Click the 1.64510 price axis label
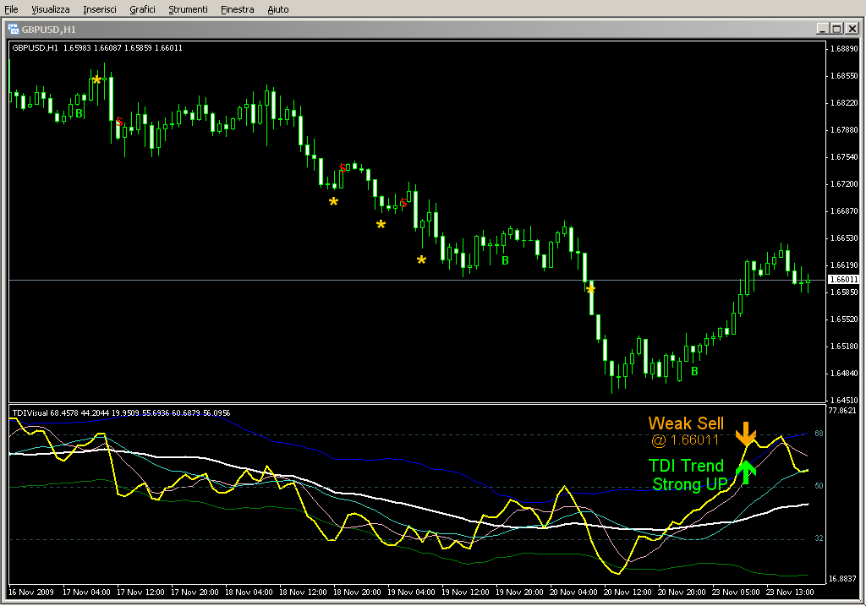 click(845, 400)
